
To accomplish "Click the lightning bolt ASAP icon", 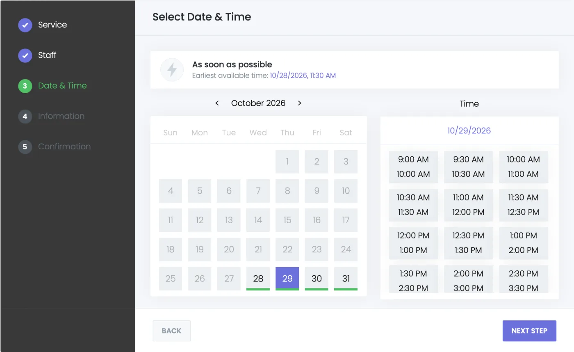I will click(172, 70).
